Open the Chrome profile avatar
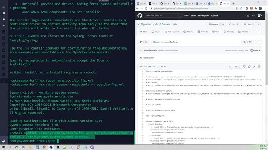The height and width of the screenshot is (150, 268). click(260, 8)
